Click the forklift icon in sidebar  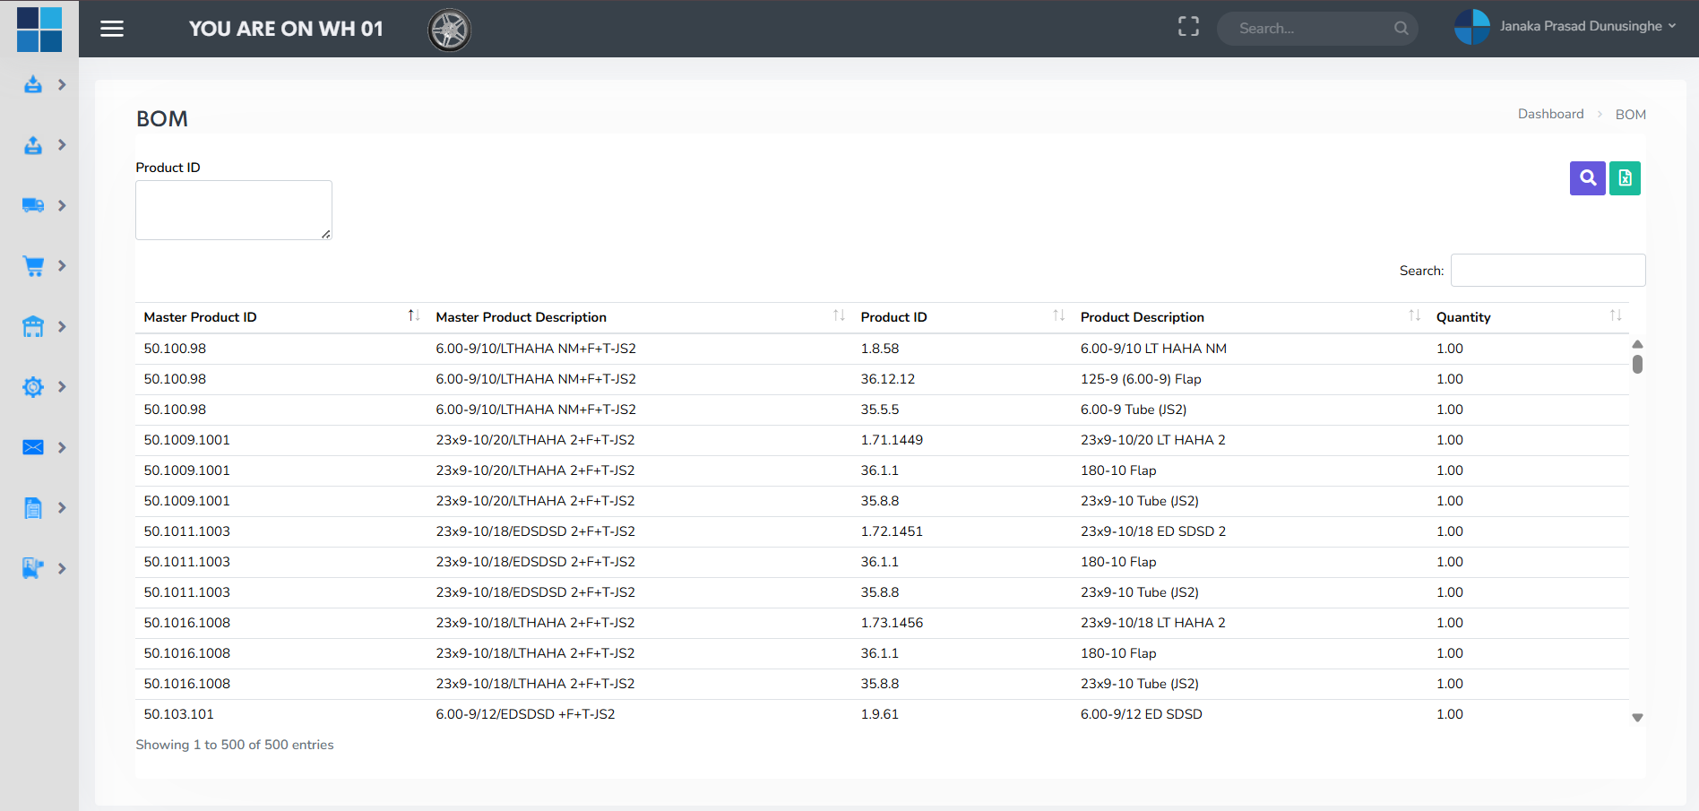pyautogui.click(x=33, y=568)
